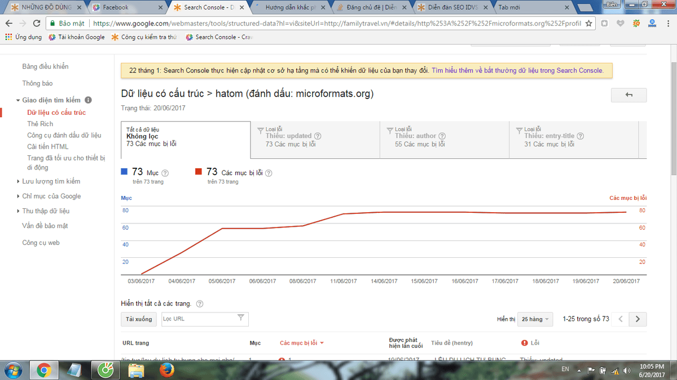Open Vấn đề bảo mật in sidebar

[44, 226]
